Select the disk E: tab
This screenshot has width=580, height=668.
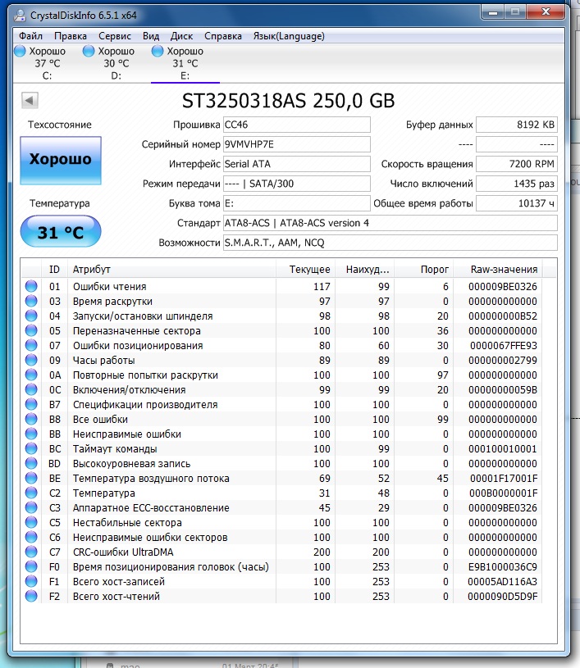click(185, 63)
